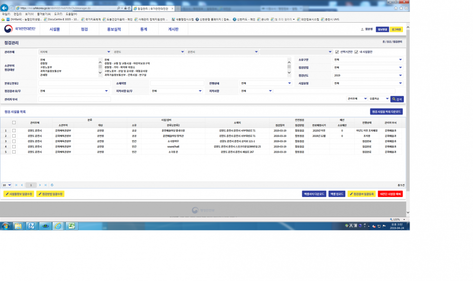Click the address bar search magnifier icon
Image resolution: width=473 pixels, height=281 pixels.
pyautogui.click(x=119, y=9)
